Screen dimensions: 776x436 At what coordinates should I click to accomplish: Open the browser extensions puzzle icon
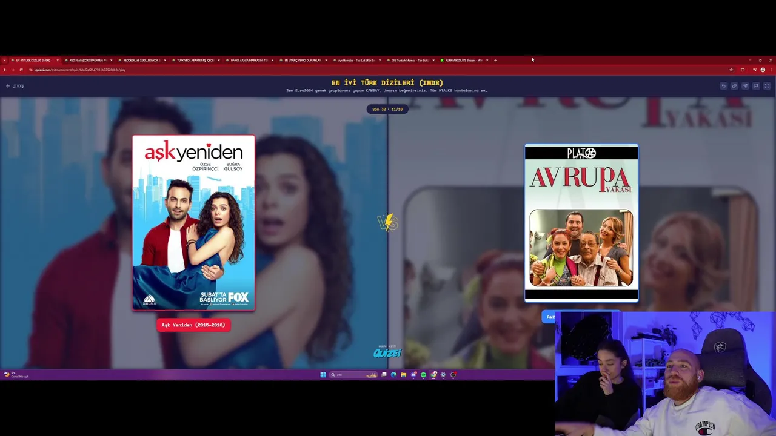[x=743, y=70]
